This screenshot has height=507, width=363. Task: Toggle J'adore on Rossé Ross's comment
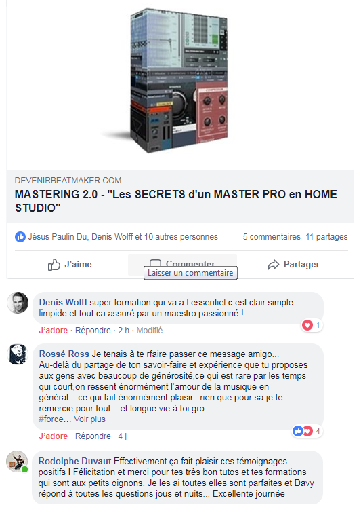54,436
